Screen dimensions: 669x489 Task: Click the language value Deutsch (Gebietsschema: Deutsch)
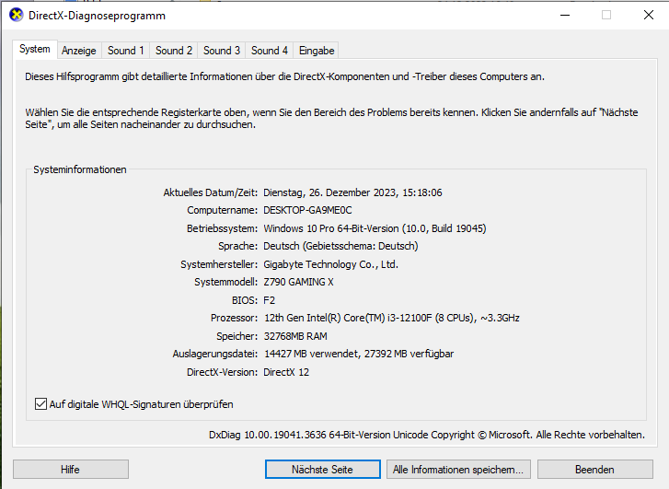[x=340, y=246]
